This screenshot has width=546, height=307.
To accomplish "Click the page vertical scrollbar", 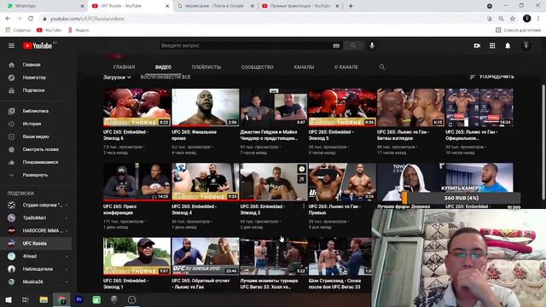I will pyautogui.click(x=543, y=142).
